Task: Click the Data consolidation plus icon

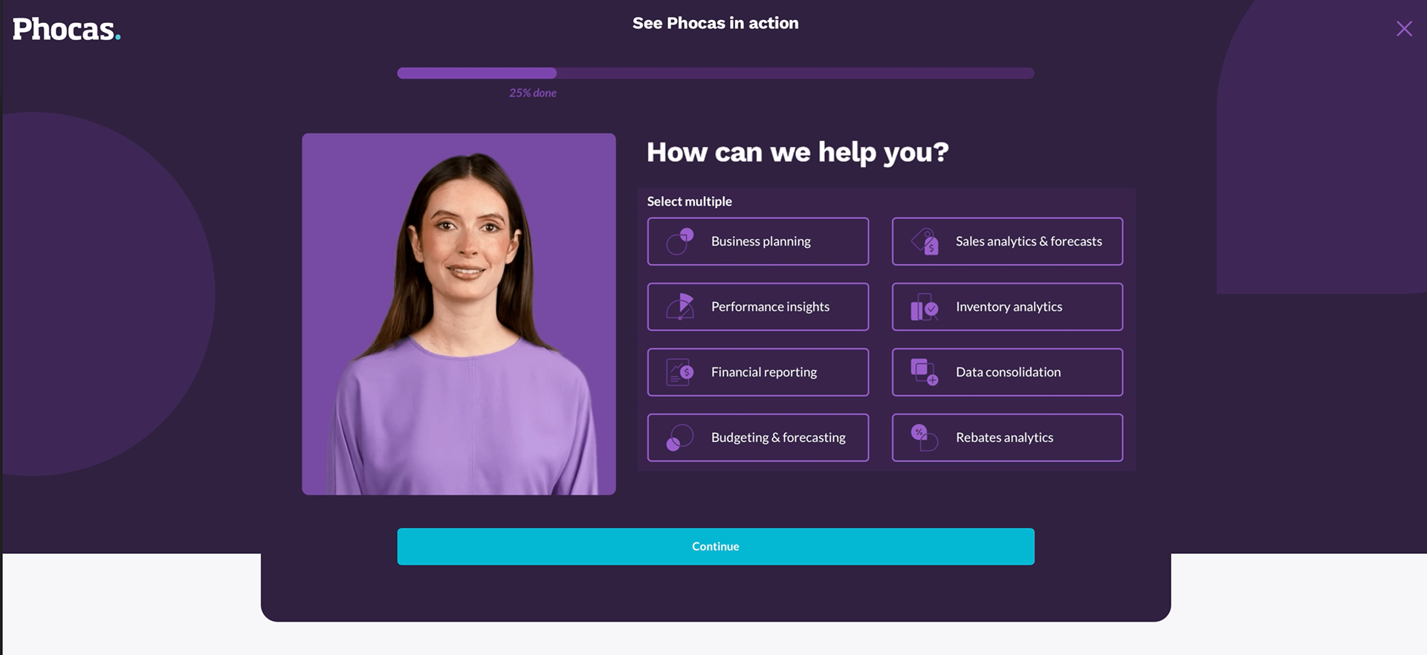Action: coord(925,372)
